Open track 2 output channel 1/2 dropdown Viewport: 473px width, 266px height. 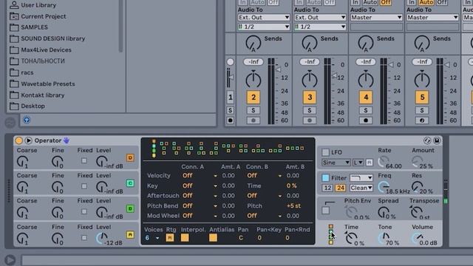[x=264, y=27]
